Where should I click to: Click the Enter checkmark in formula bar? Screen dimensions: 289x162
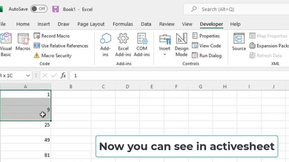tap(54, 76)
